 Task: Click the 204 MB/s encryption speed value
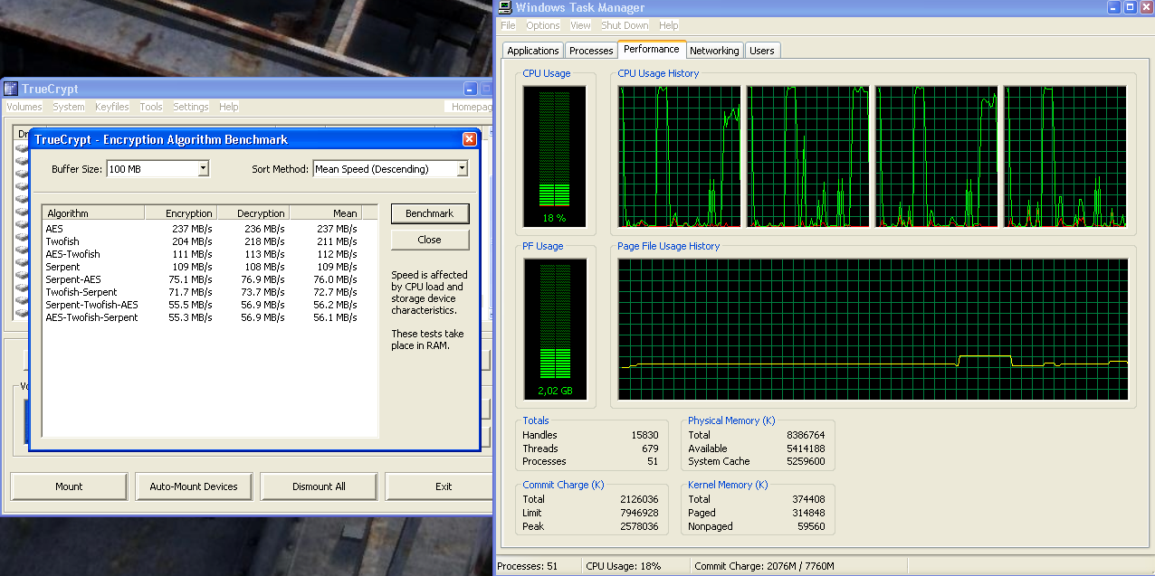192,241
